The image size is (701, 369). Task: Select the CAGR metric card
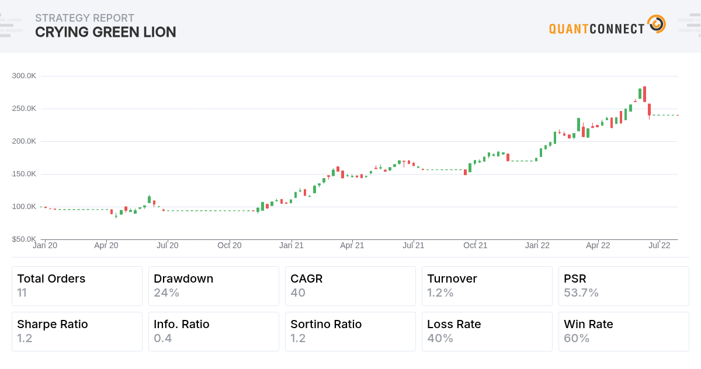(x=350, y=286)
